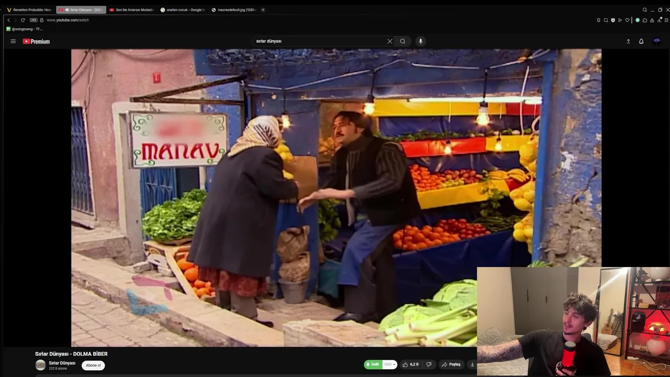Open the extensions cube icon
This screenshot has height=377, width=670.
[x=645, y=20]
